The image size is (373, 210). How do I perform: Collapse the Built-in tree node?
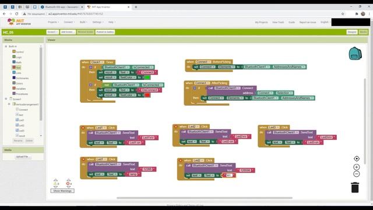[6, 46]
